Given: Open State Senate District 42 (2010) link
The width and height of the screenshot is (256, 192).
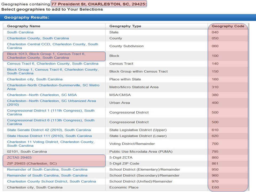Looking at the screenshot, I should click(x=49, y=130).
